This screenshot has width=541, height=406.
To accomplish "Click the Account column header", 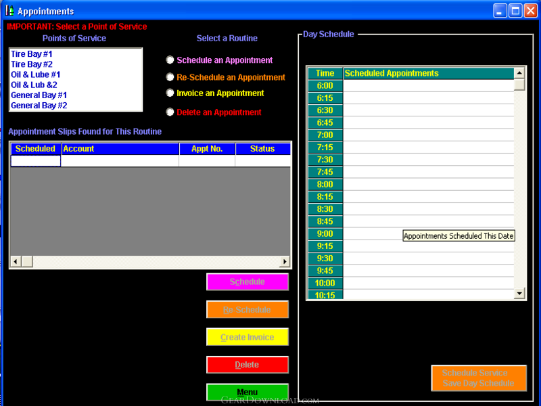I will click(120, 149).
